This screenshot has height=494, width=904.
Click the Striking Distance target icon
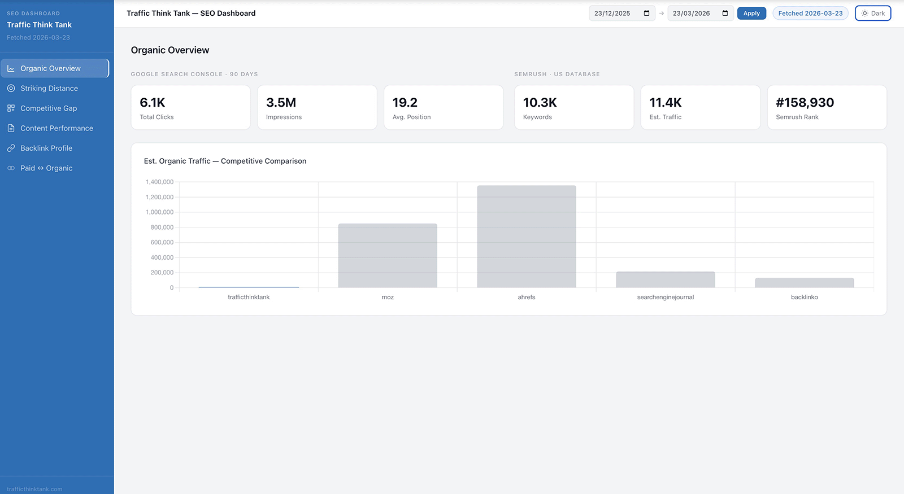click(11, 88)
